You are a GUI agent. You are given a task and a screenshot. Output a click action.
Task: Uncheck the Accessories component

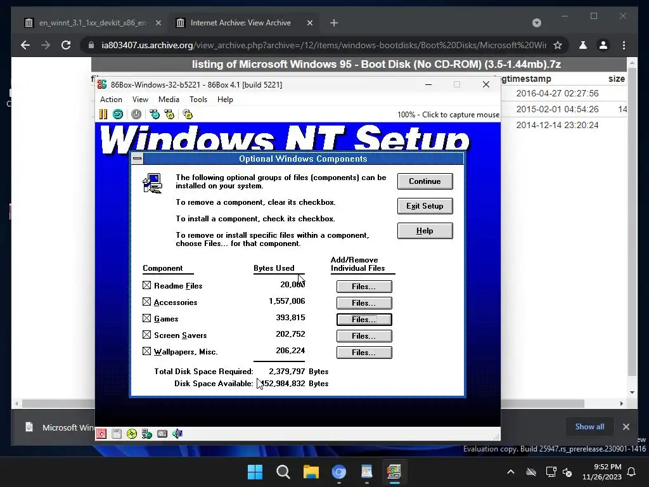click(x=146, y=301)
